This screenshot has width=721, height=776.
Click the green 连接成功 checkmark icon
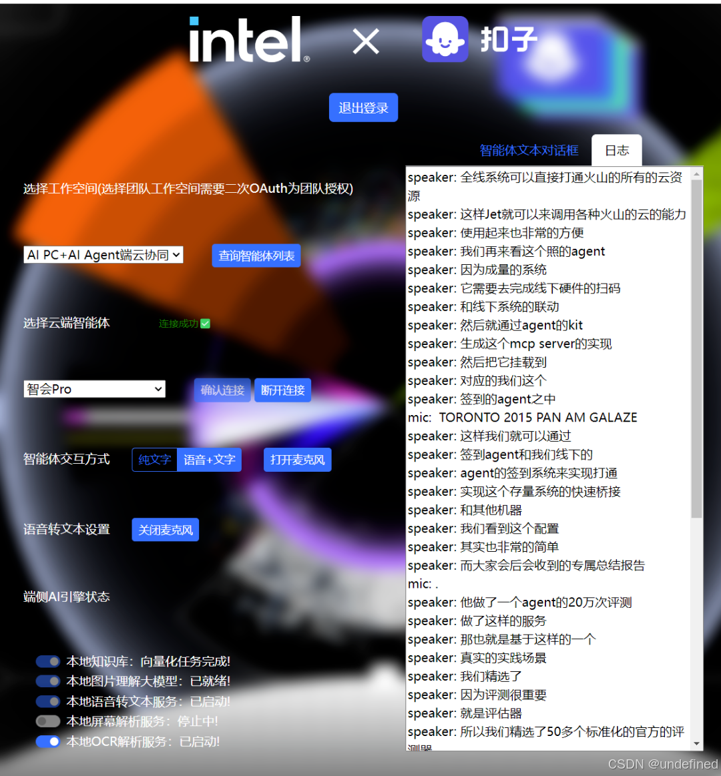coord(205,324)
